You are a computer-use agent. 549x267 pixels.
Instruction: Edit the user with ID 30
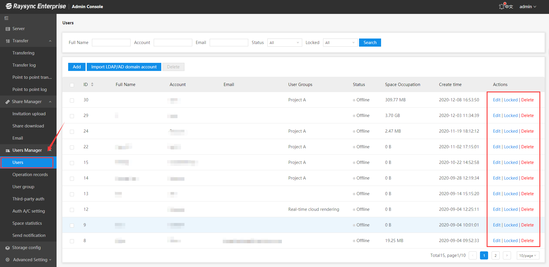[497, 100]
